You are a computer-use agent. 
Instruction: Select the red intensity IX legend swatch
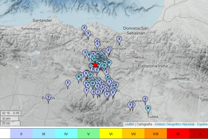[178, 134]
